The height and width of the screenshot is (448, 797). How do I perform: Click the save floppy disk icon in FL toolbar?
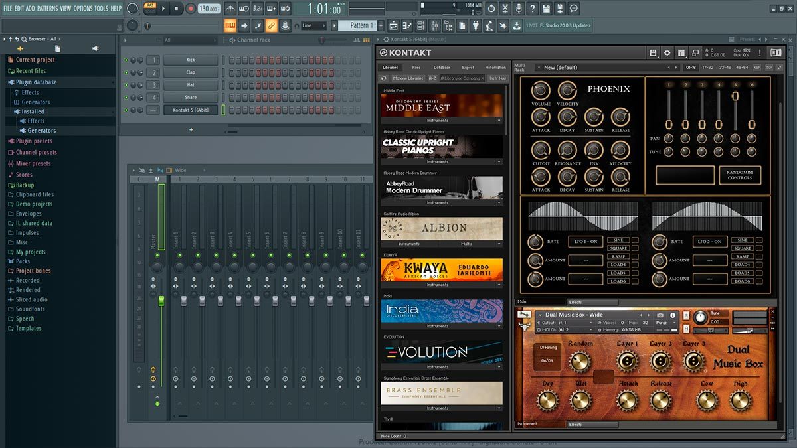[546, 9]
